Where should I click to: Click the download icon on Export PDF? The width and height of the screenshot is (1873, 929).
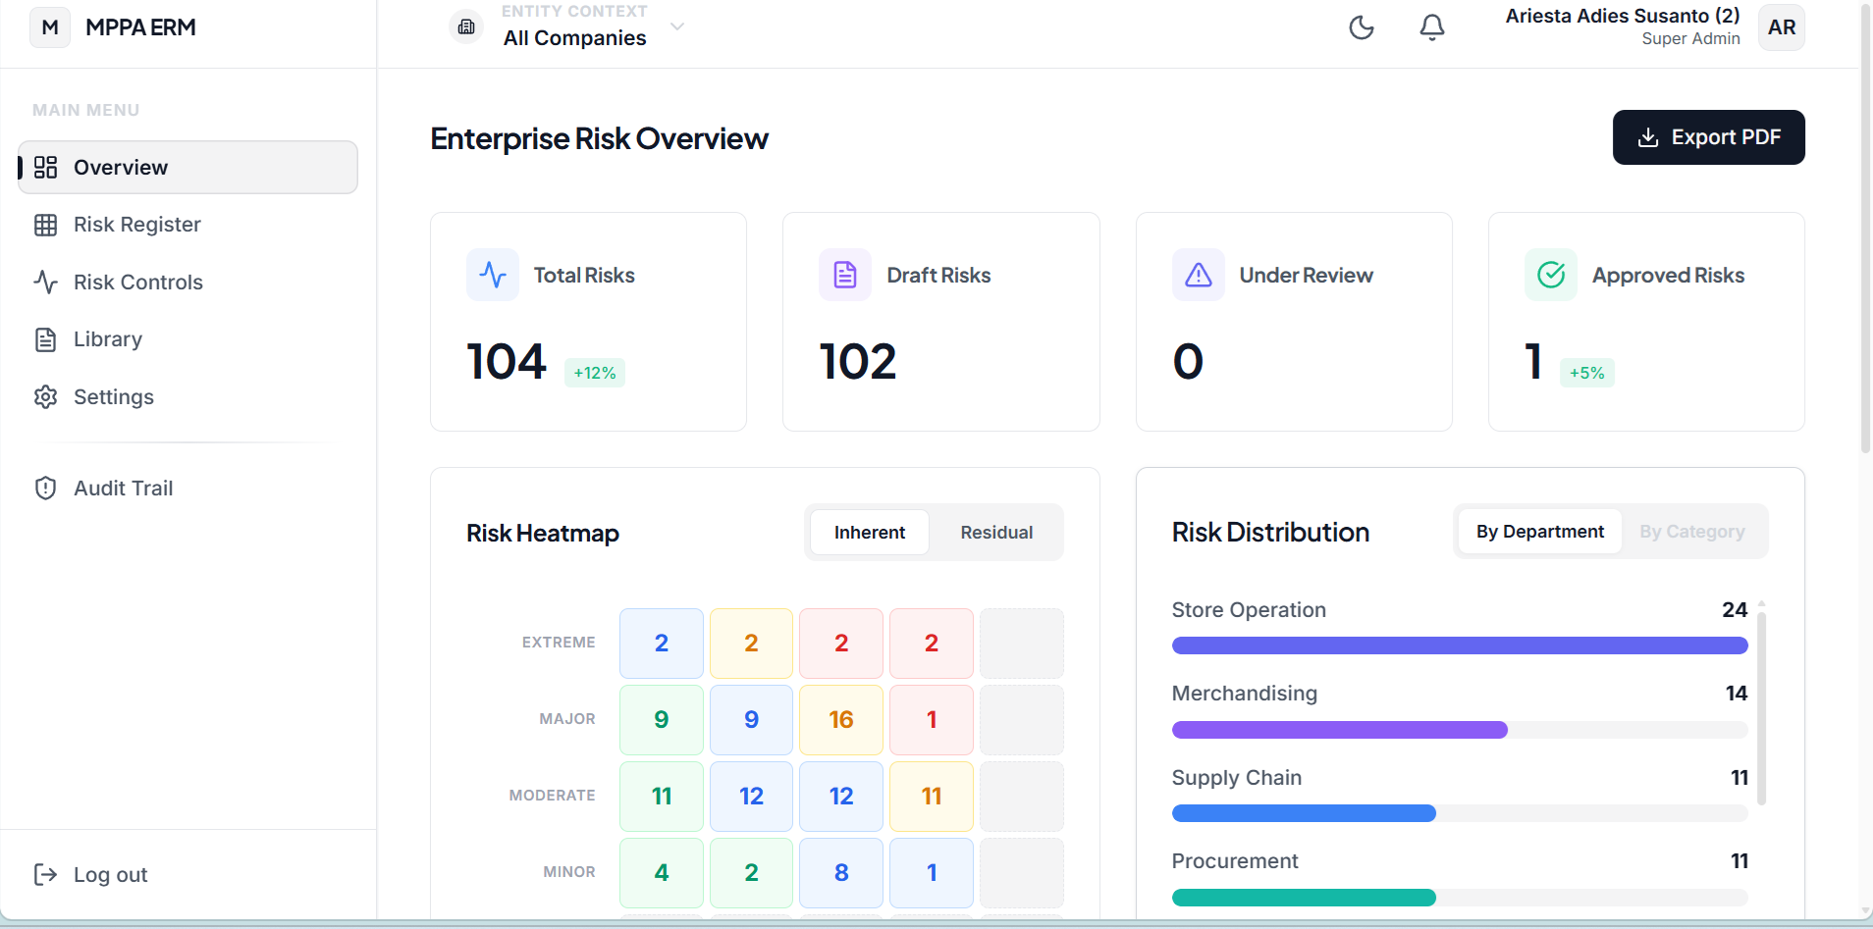point(1648,137)
